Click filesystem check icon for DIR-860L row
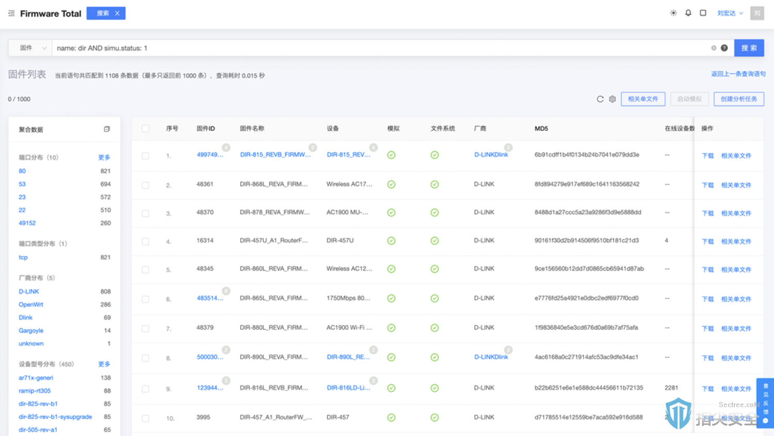The width and height of the screenshot is (774, 436). tap(435, 269)
